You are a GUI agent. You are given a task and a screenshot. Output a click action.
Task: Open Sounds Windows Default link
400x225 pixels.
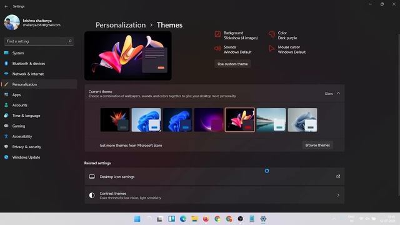tap(233, 49)
